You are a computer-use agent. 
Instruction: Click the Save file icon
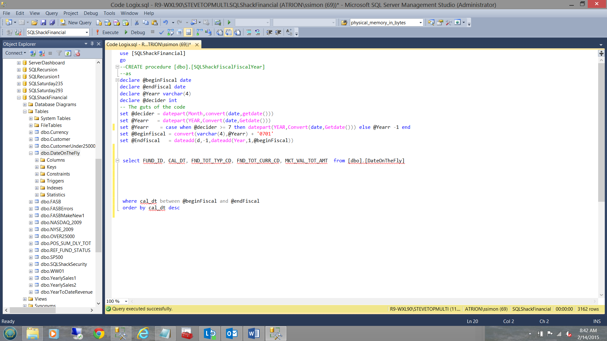pyautogui.click(x=43, y=22)
